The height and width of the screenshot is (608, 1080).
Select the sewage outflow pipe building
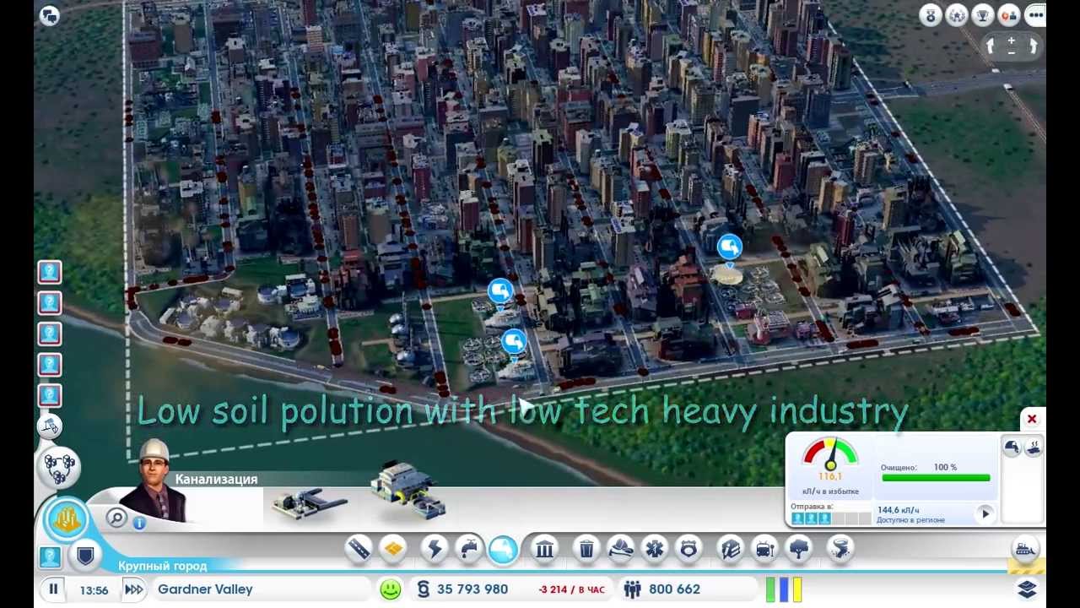pos(310,504)
